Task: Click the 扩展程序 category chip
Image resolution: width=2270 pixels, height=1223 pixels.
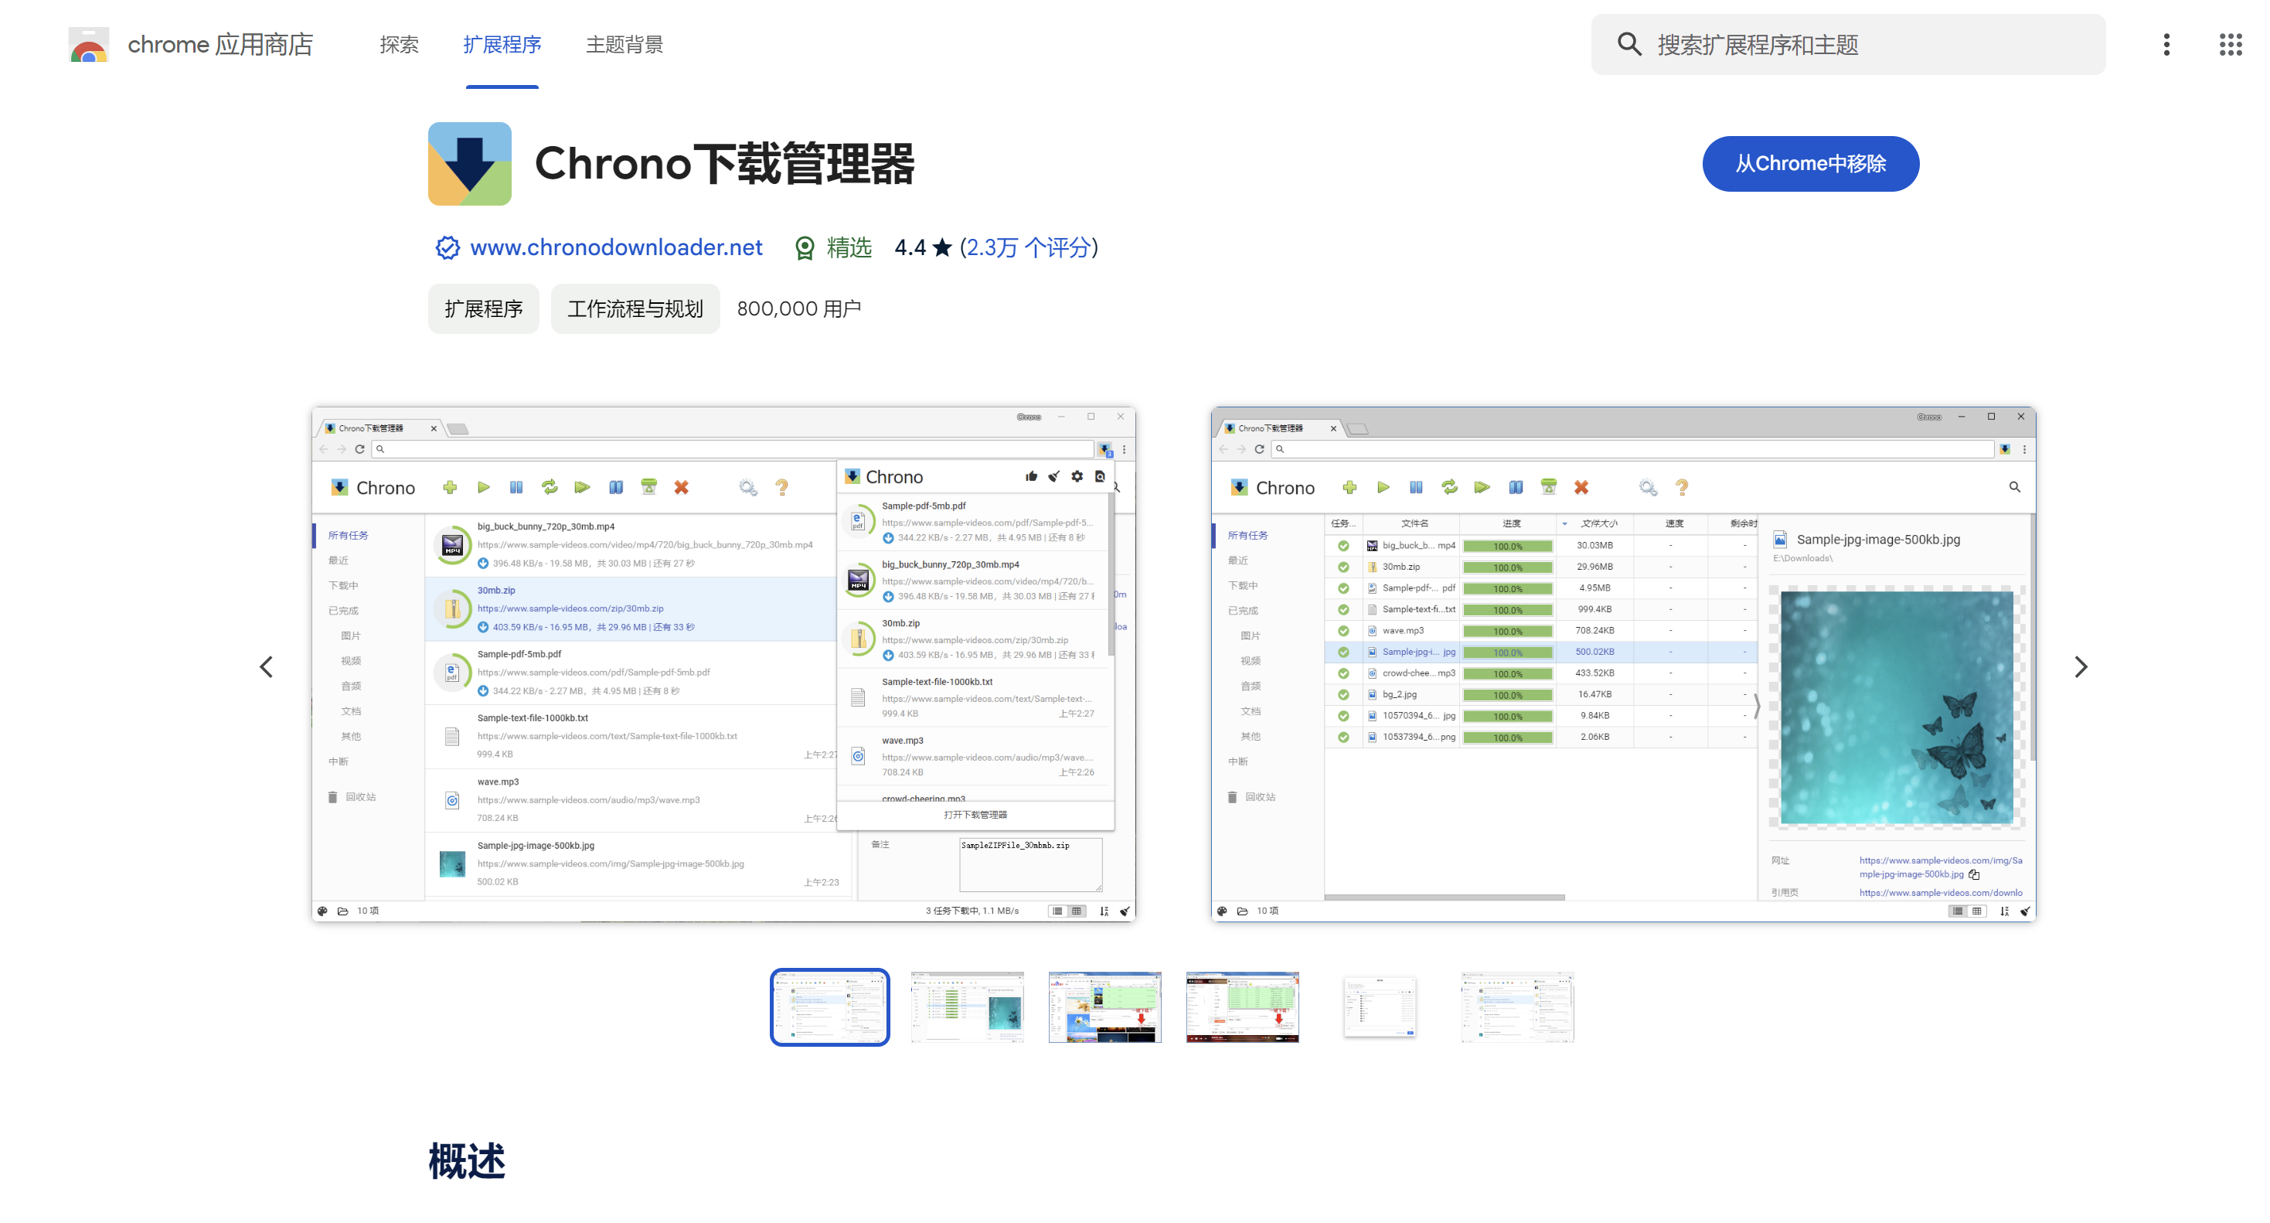Action: (x=483, y=309)
